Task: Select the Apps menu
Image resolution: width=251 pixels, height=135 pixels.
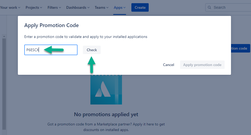Action: coord(120,7)
